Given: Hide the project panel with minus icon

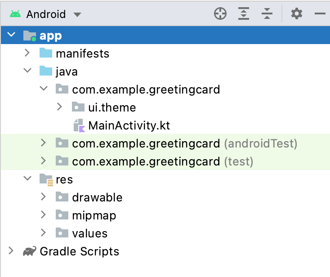Looking at the screenshot, I should (x=320, y=14).
